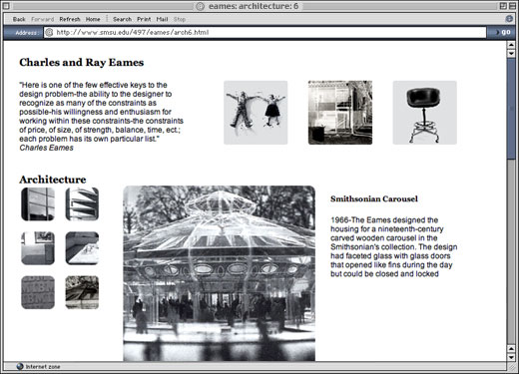Image resolution: width=519 pixels, height=374 pixels.
Task: Select the angled roofline architecture thumbnail
Action: click(x=82, y=248)
